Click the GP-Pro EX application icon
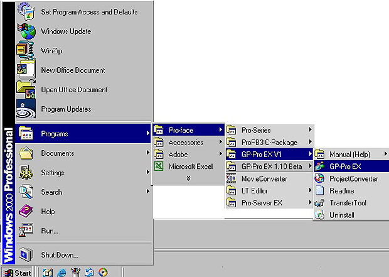Image resolution: width=389 pixels, height=277 pixels. click(x=319, y=166)
